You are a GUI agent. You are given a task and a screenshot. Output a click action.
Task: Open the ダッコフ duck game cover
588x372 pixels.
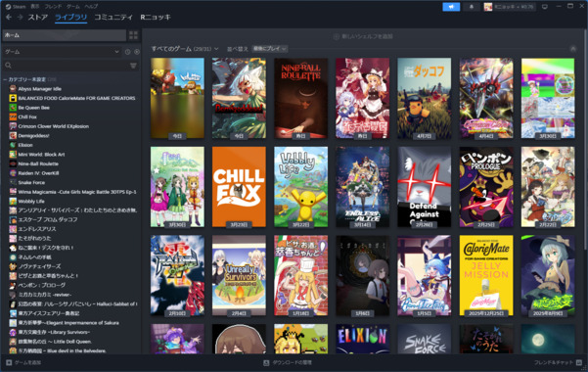425,98
